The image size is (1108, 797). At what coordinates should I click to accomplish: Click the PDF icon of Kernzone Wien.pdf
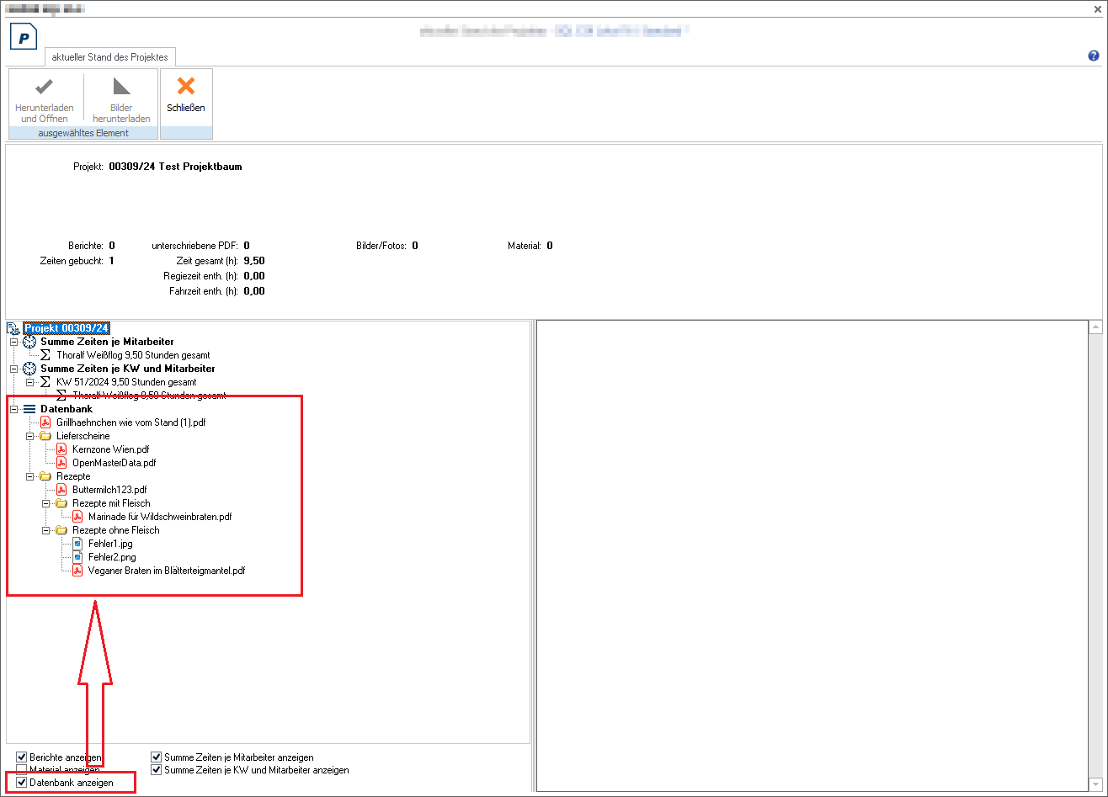pos(61,449)
